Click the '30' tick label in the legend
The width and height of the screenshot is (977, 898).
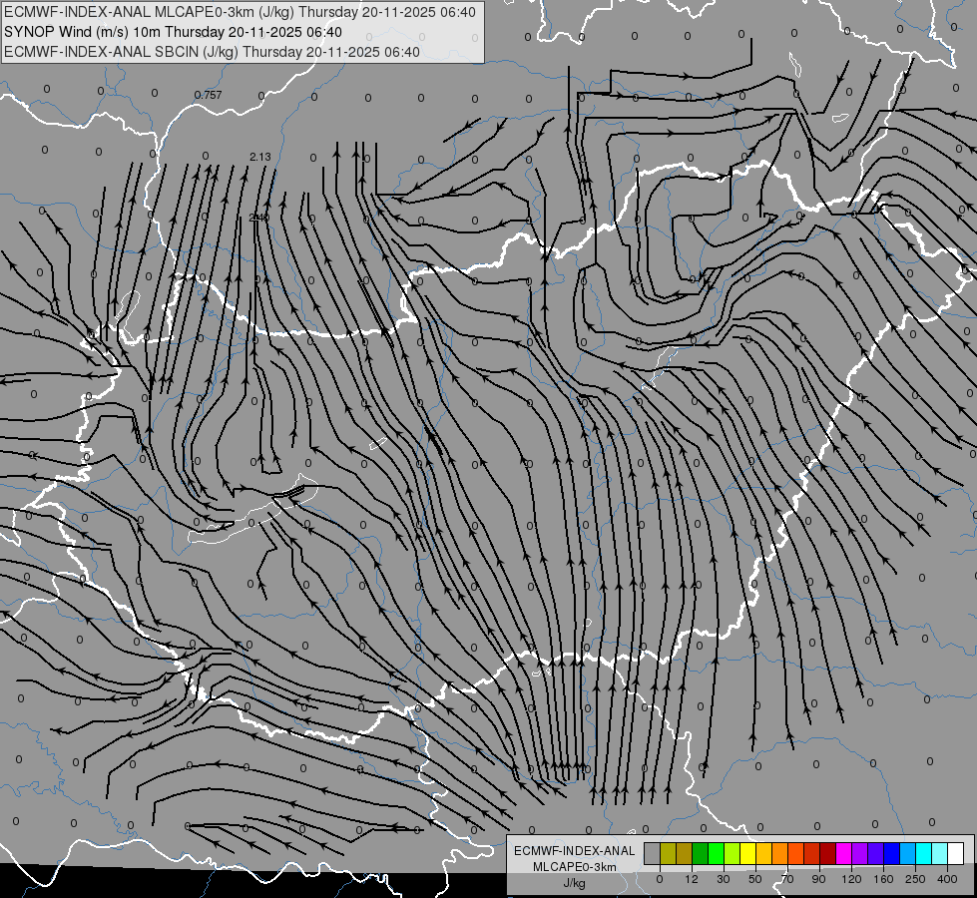click(x=724, y=879)
